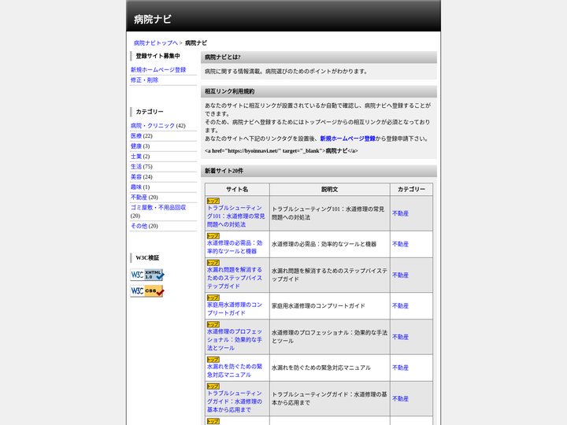Click the カテゴリー sidebar heading
The width and height of the screenshot is (567, 425).
164,112
